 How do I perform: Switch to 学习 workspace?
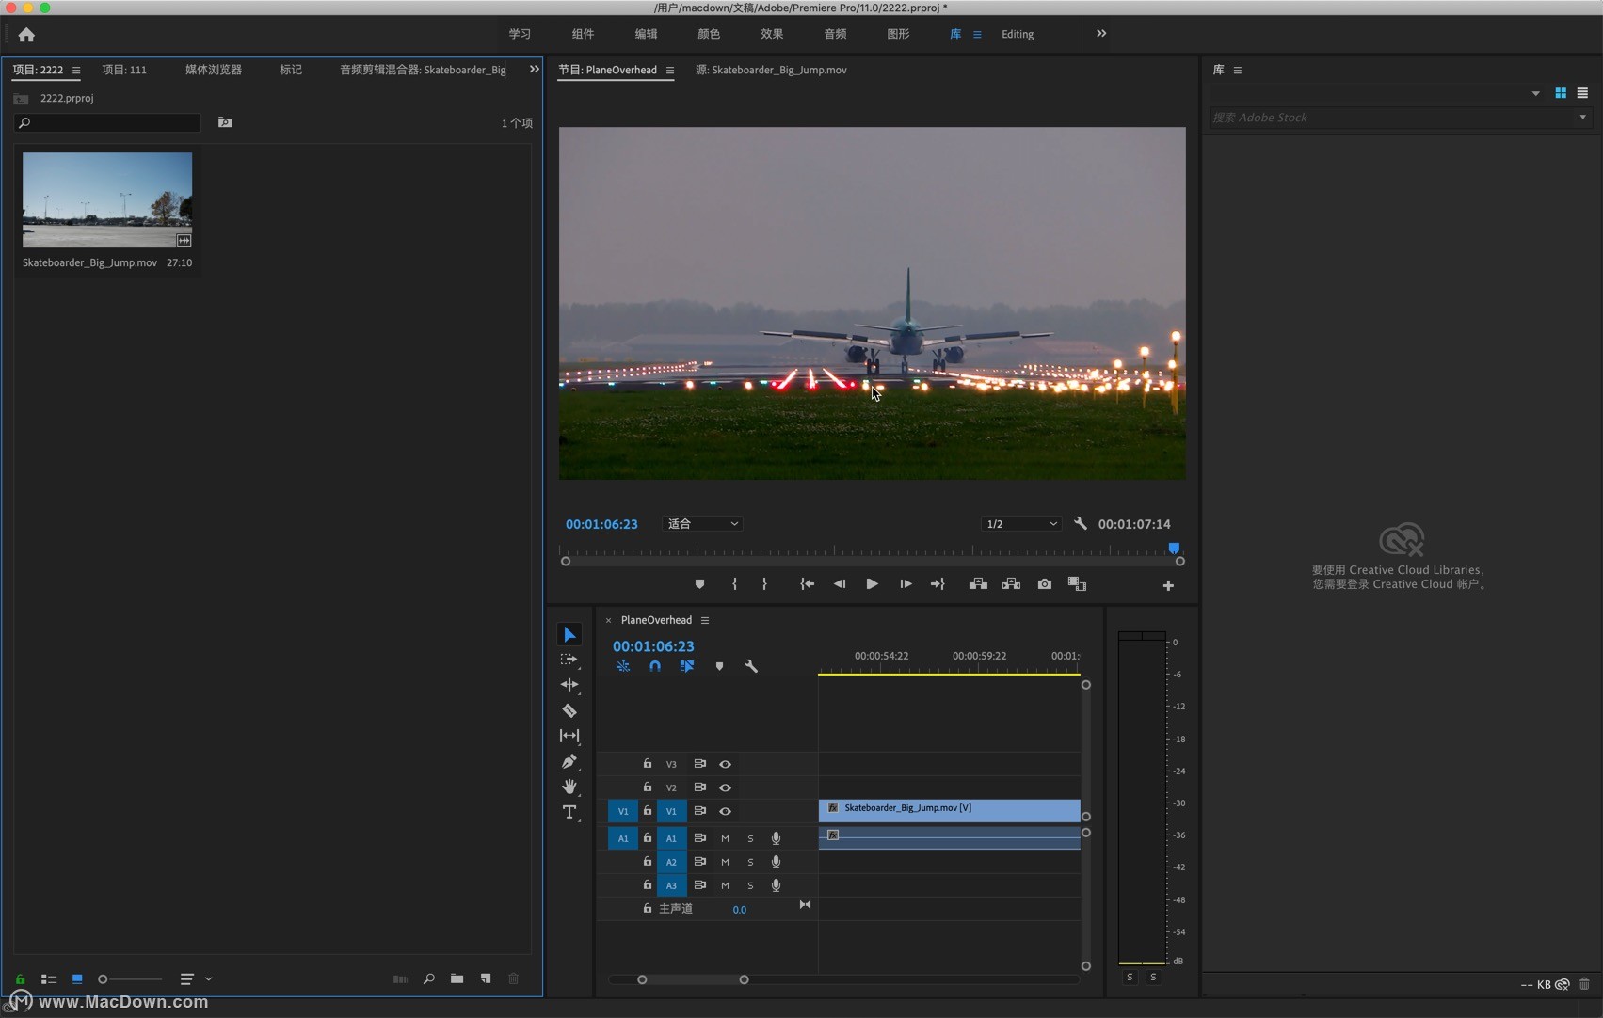click(520, 34)
